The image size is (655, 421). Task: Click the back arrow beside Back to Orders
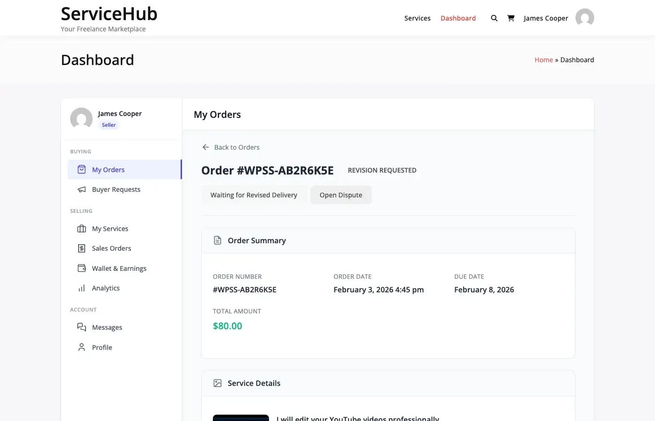[x=205, y=147]
